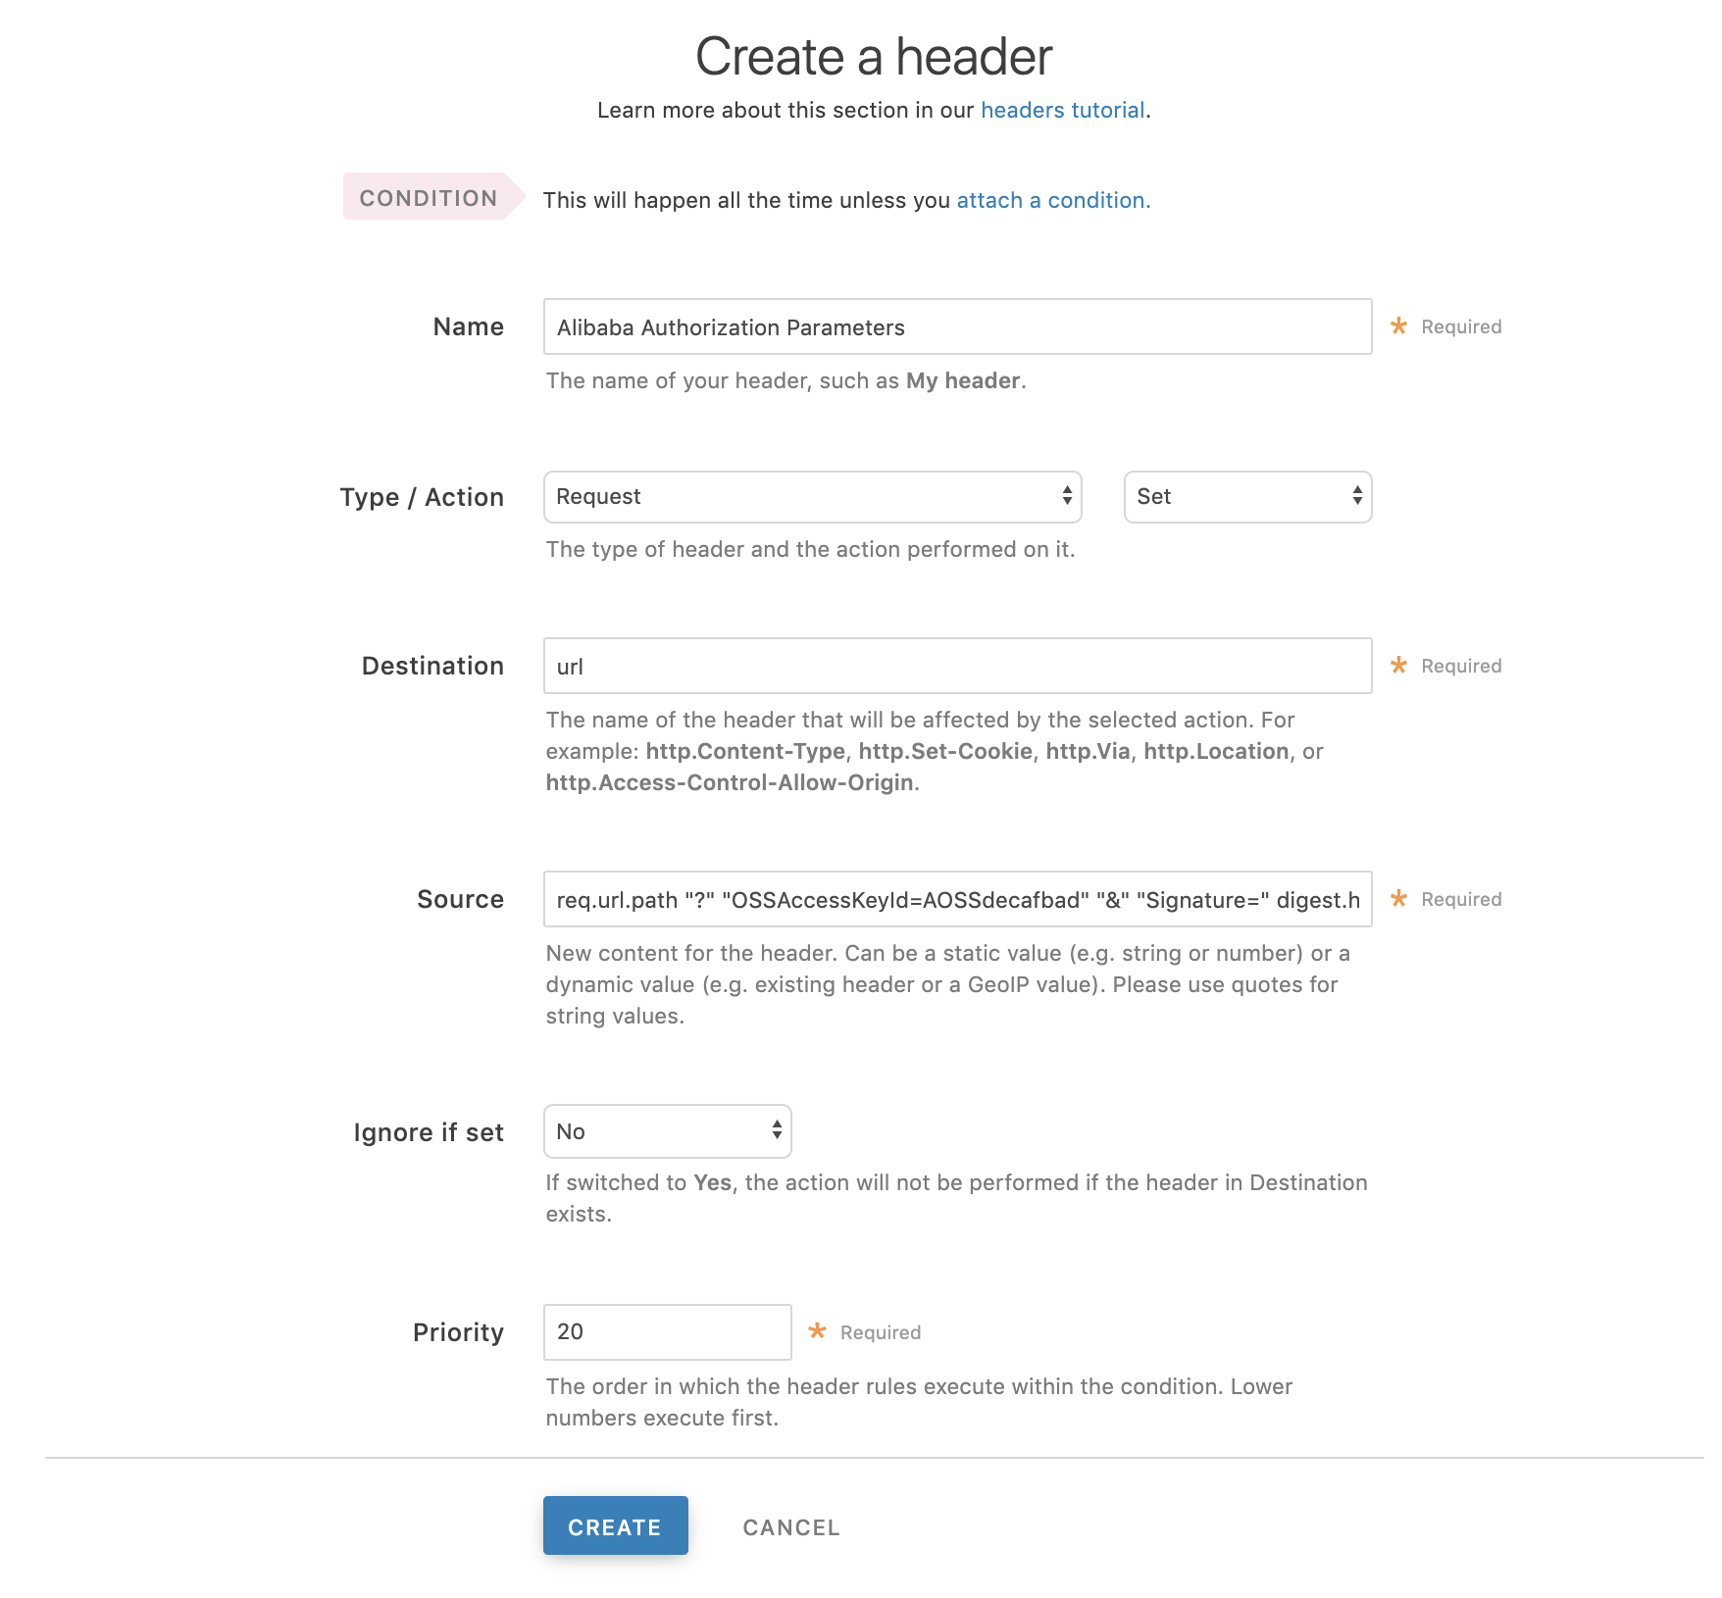Click the stepper arrows on the Request dropdown
This screenshot has width=1722, height=1598.
tap(1064, 497)
